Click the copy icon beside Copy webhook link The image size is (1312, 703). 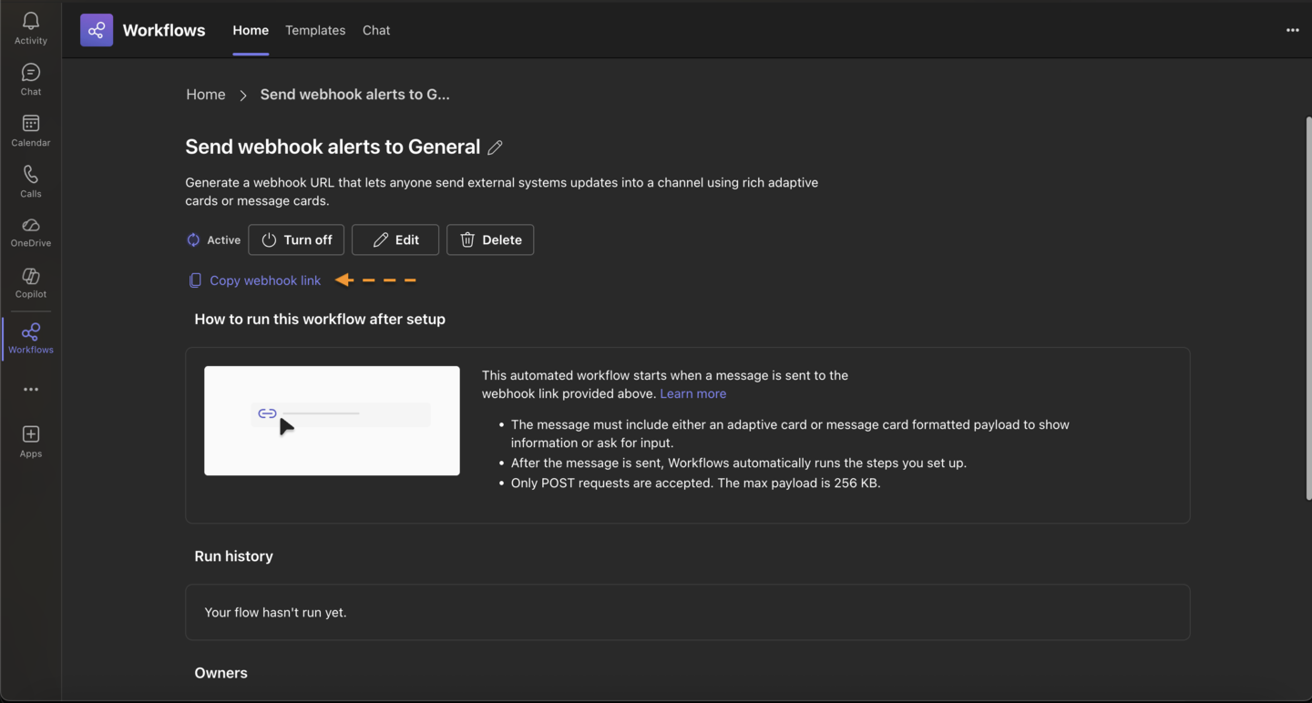[195, 280]
